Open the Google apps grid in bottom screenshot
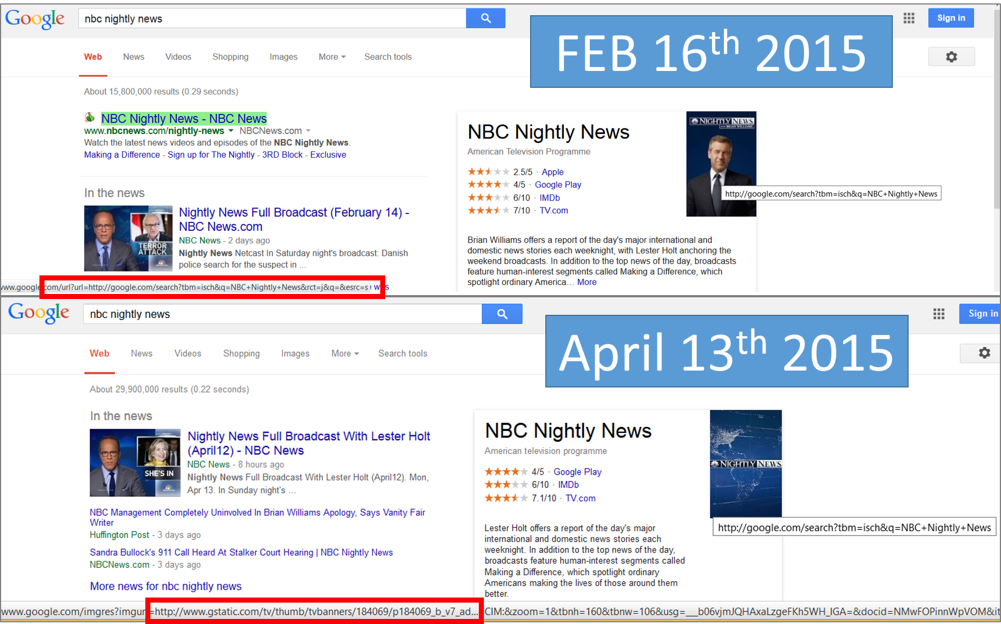 click(938, 314)
